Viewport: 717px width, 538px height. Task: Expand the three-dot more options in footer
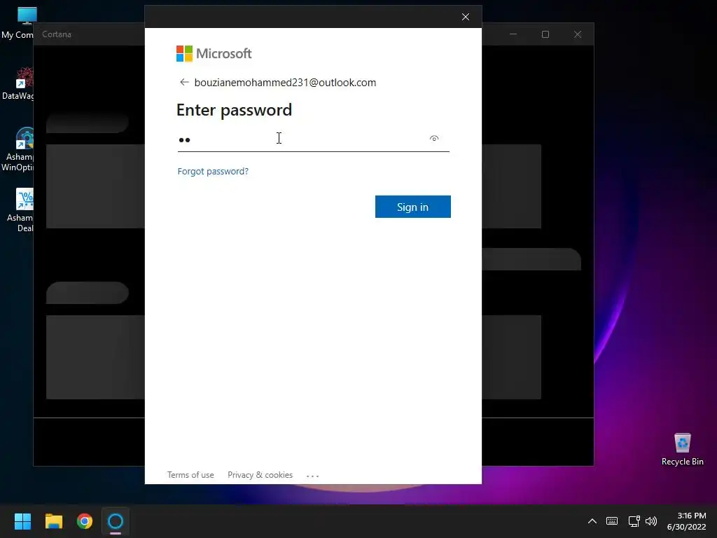(313, 476)
